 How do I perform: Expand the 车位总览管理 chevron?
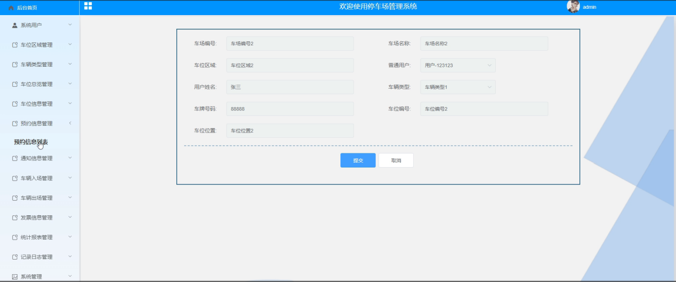pyautogui.click(x=70, y=84)
